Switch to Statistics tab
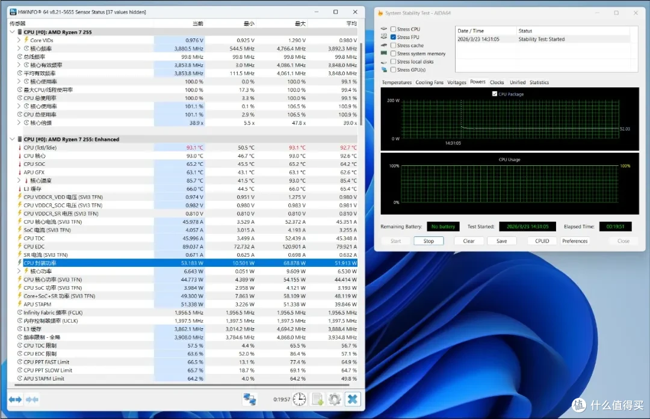Viewport: 650px width, 419px height. coord(539,82)
